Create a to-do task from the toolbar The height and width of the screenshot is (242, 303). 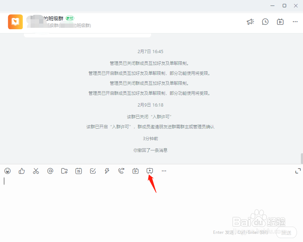coord(93,171)
